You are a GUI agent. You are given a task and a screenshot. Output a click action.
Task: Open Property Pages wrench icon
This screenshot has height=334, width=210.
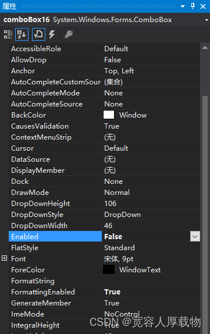pyautogui.click(x=69, y=34)
